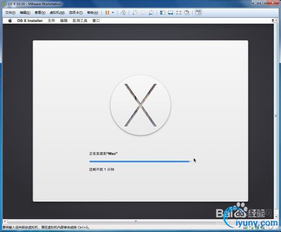Click the blue installation progress bar
The height and width of the screenshot is (232, 281).
[x=140, y=161]
